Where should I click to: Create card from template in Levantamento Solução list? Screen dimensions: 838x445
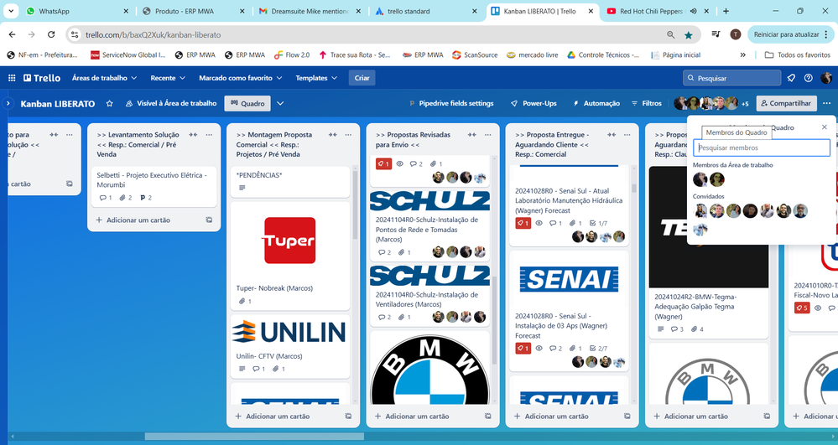click(x=209, y=220)
